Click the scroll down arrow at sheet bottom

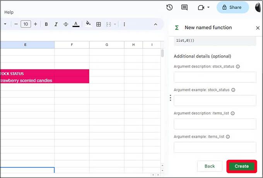click(x=162, y=170)
